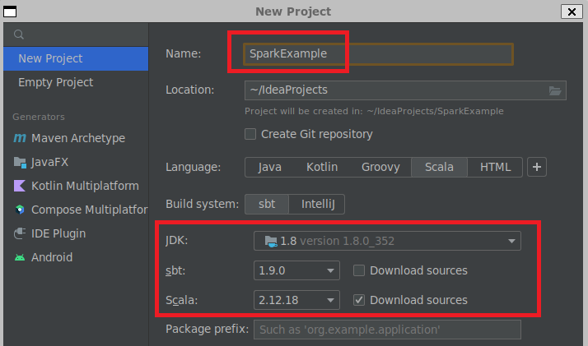Click the Package prefix input field

[387, 330]
